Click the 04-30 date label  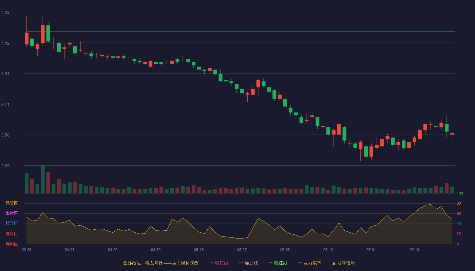click(x=156, y=250)
